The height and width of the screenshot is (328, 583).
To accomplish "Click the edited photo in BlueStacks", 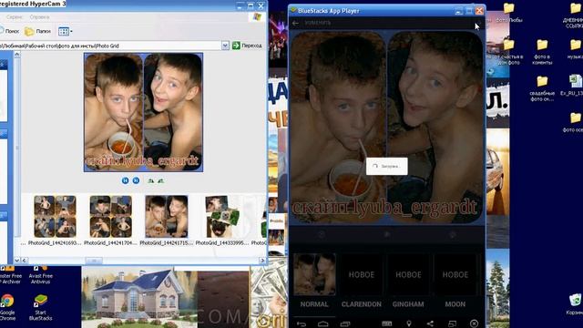I will point(387,128).
